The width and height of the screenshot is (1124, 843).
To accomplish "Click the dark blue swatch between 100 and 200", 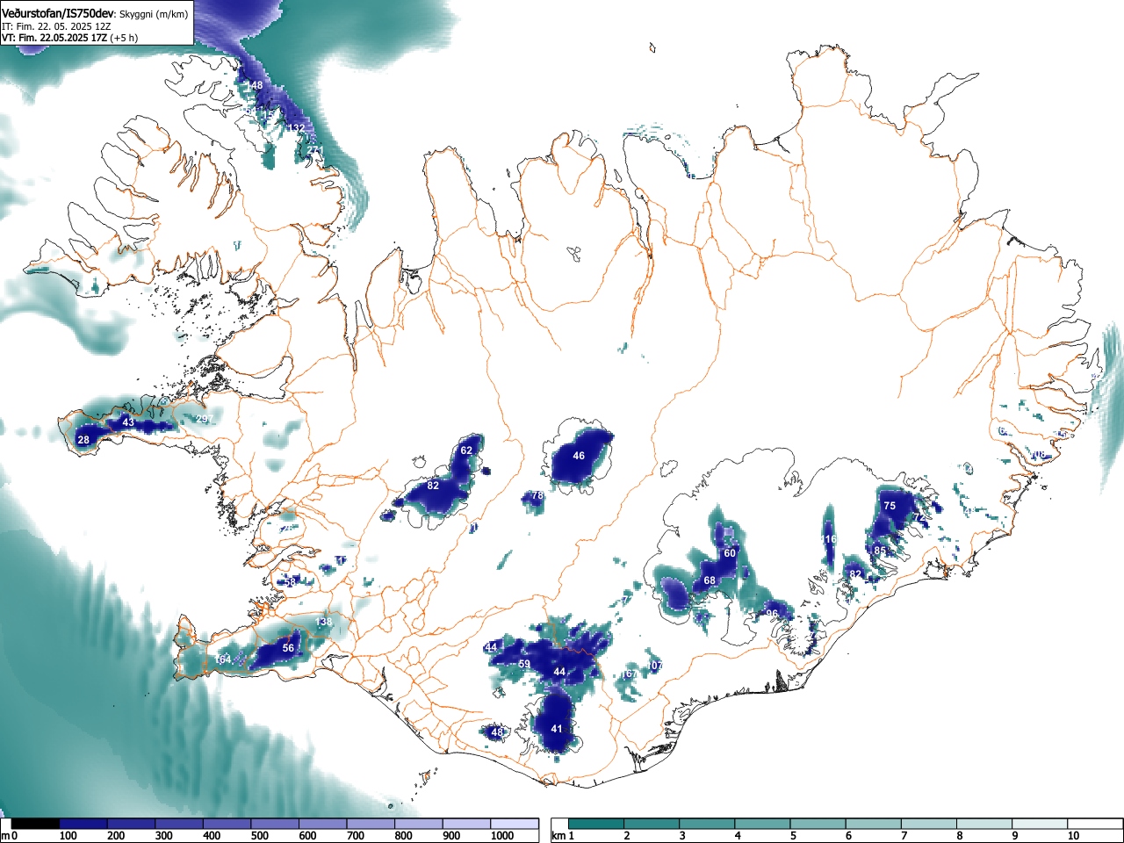I will pyautogui.click(x=83, y=824).
